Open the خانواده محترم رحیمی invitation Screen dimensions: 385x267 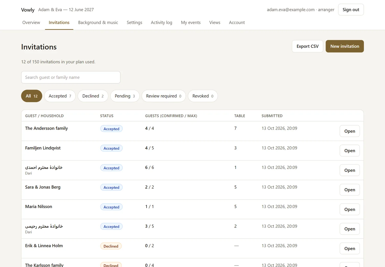350,229
